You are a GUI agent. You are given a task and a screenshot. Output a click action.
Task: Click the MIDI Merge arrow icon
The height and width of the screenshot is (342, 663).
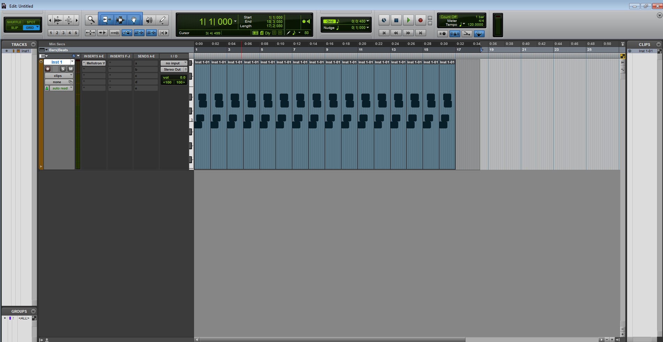[467, 33]
